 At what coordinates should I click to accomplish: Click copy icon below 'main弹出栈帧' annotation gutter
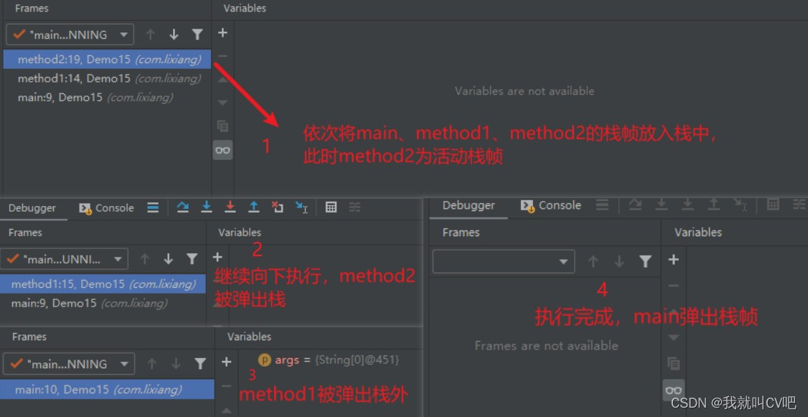[674, 363]
